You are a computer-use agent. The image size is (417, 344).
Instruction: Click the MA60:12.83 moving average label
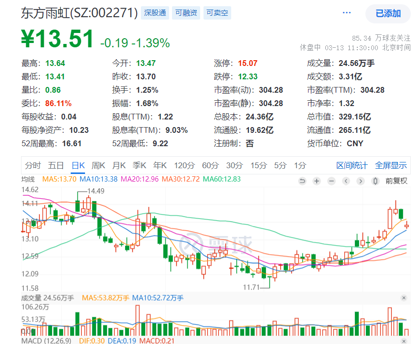222,179
